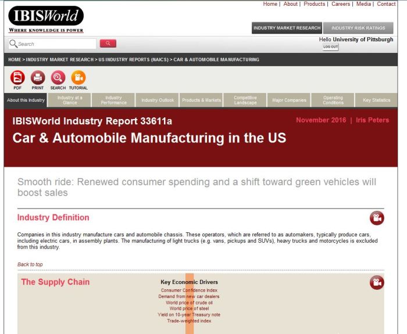The image size is (407, 334).
Task: Open Trade-weighted index driver
Action: coord(189,321)
